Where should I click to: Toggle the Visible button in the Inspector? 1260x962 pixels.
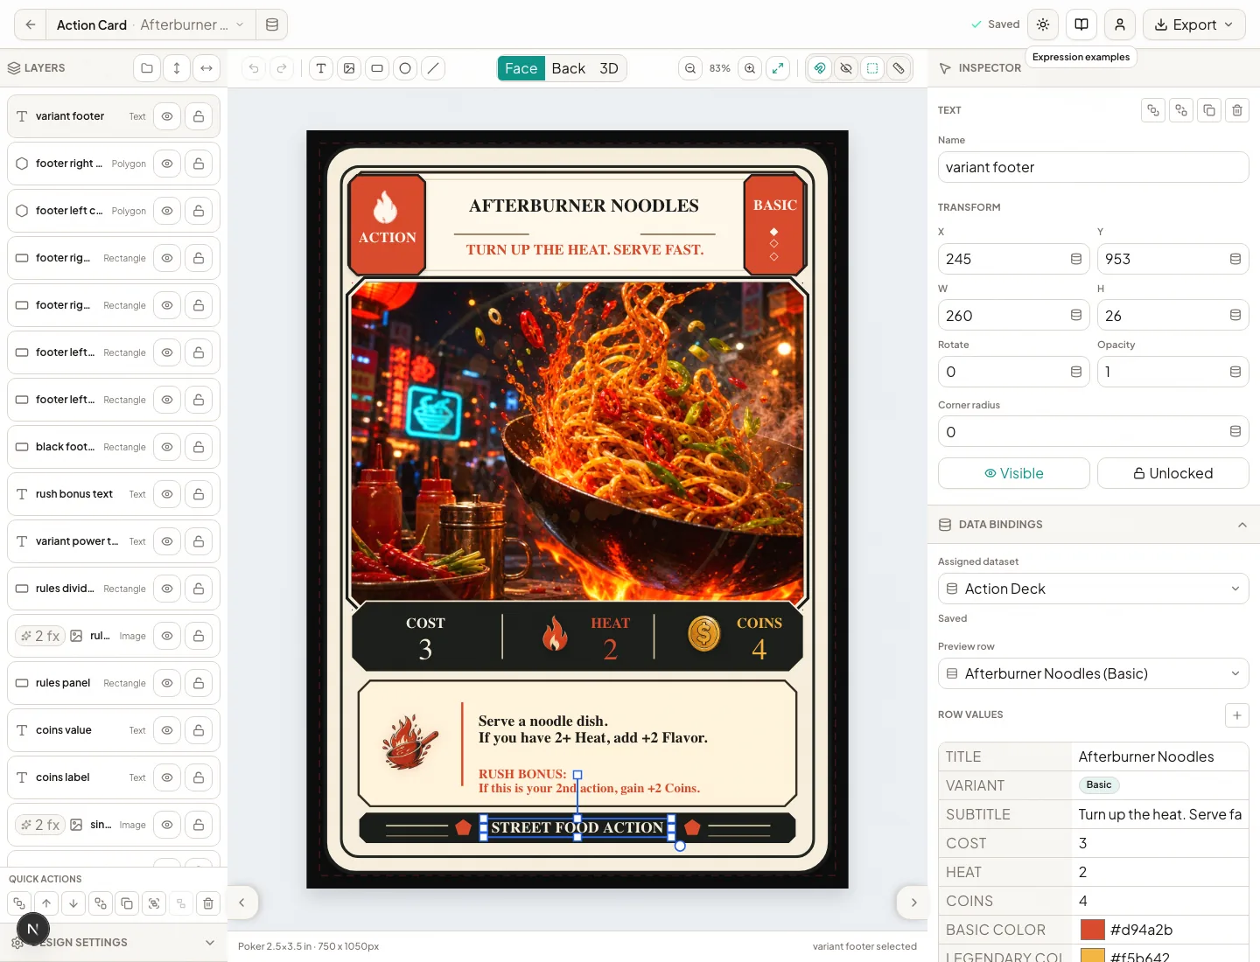(x=1014, y=473)
